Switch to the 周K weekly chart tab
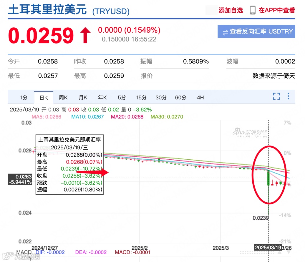This screenshot has height=262, width=305. (63, 97)
